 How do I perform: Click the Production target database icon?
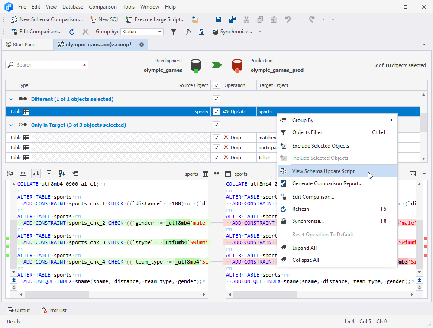(237, 66)
